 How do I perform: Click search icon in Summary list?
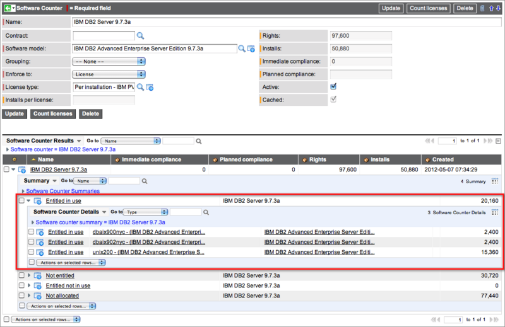(x=145, y=181)
